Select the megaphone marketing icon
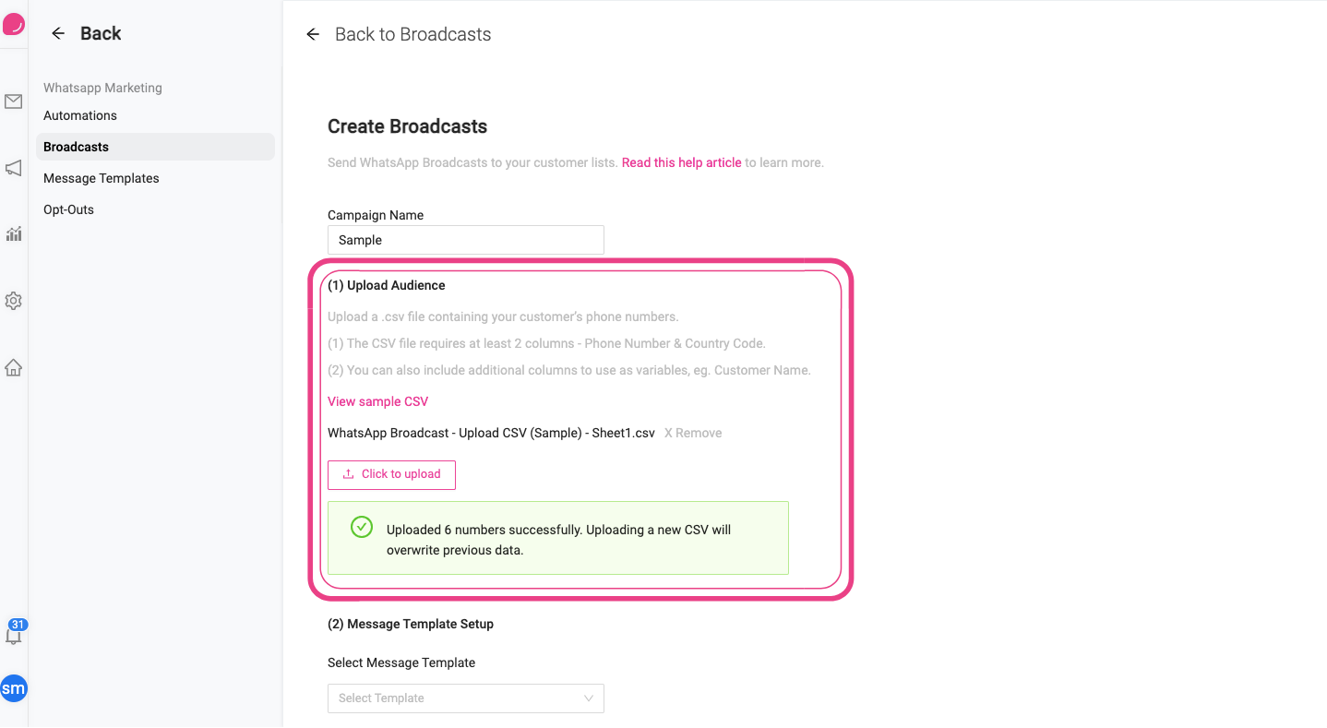The image size is (1327, 728). [13, 168]
